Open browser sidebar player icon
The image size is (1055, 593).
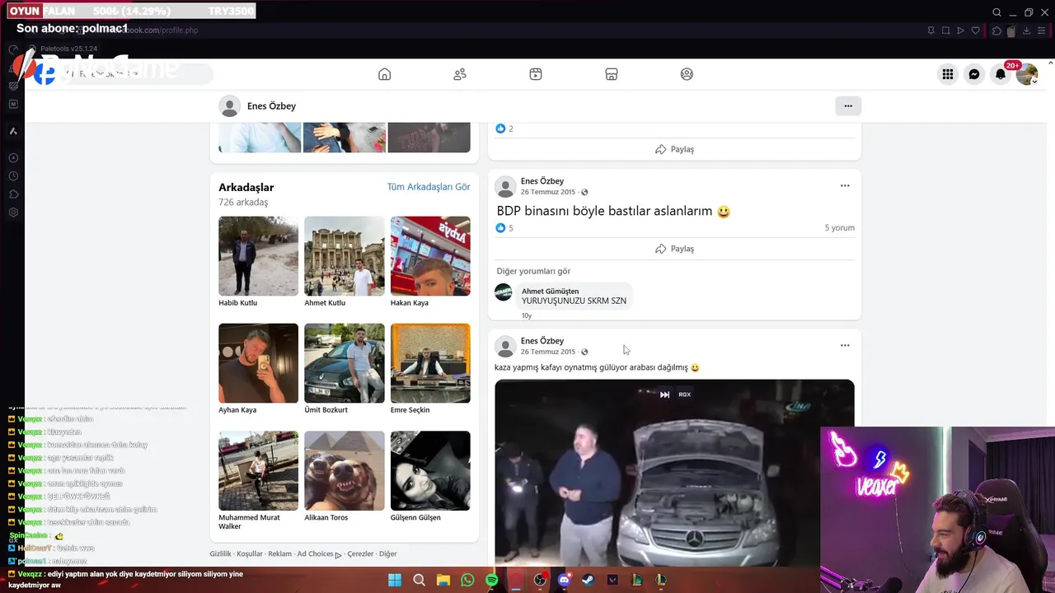coord(13,158)
